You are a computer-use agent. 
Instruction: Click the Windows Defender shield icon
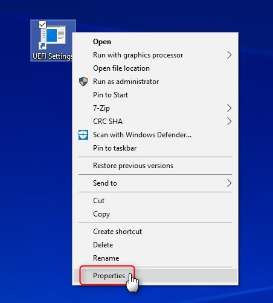pos(83,135)
